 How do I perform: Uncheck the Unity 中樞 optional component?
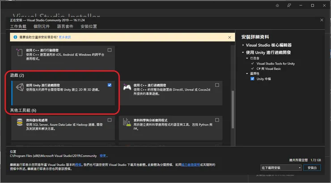point(252,79)
